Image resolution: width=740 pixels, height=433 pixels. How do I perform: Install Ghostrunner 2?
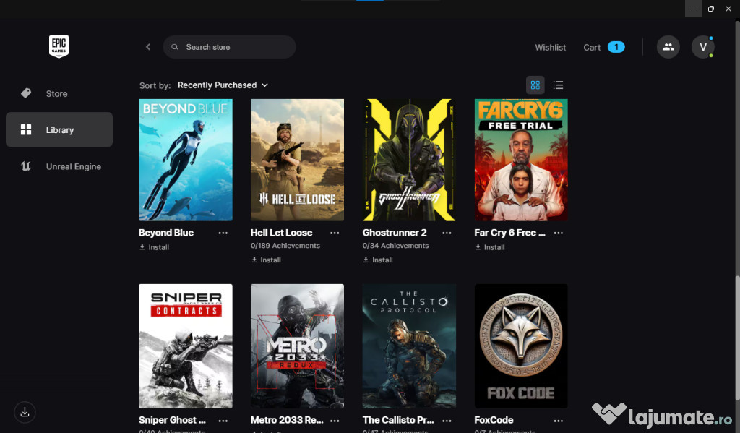coord(378,260)
